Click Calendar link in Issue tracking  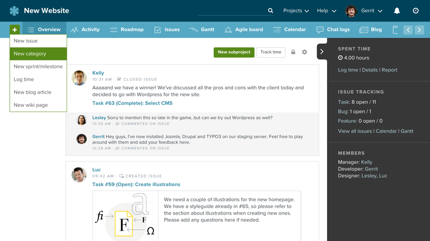click(x=386, y=131)
